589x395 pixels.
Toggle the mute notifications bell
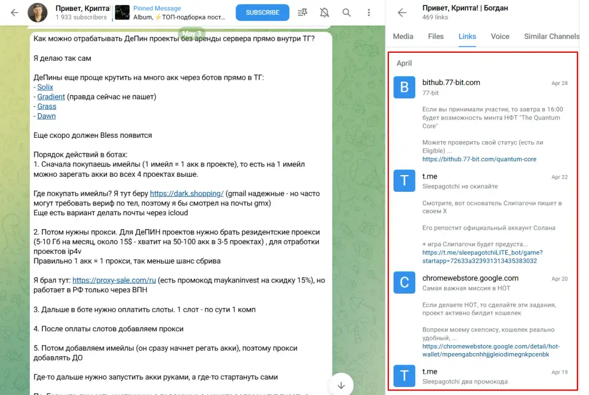point(324,13)
